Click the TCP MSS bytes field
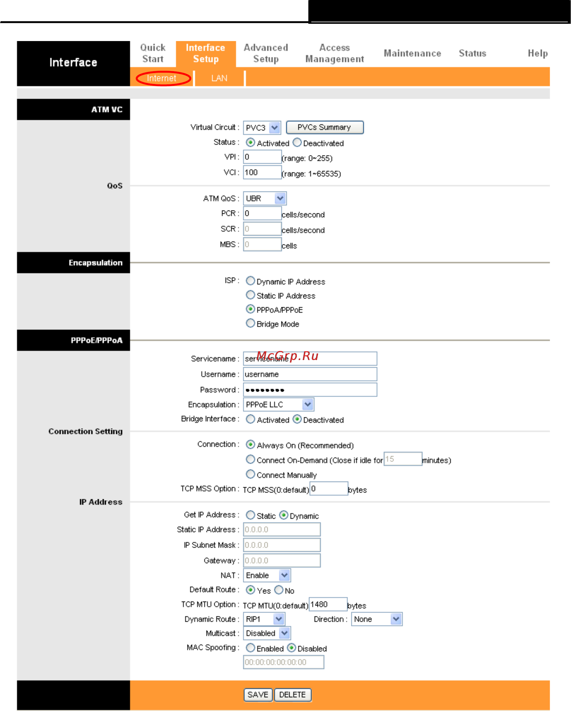Screen dimensions: 571x711 [x=329, y=489]
